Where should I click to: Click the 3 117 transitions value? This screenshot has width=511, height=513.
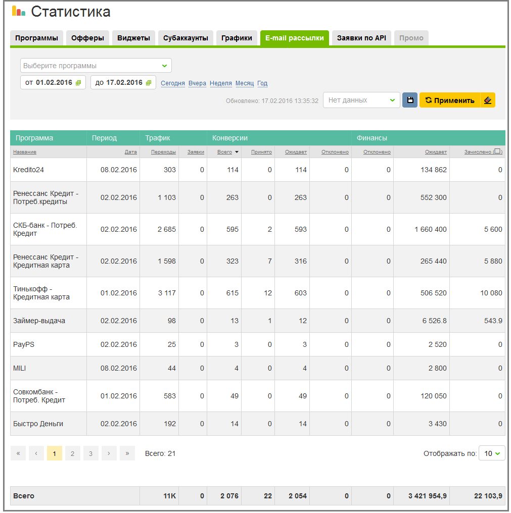click(167, 293)
